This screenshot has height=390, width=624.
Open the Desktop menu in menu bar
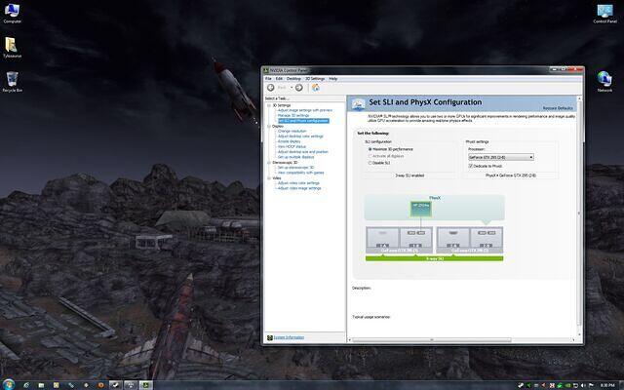[293, 78]
